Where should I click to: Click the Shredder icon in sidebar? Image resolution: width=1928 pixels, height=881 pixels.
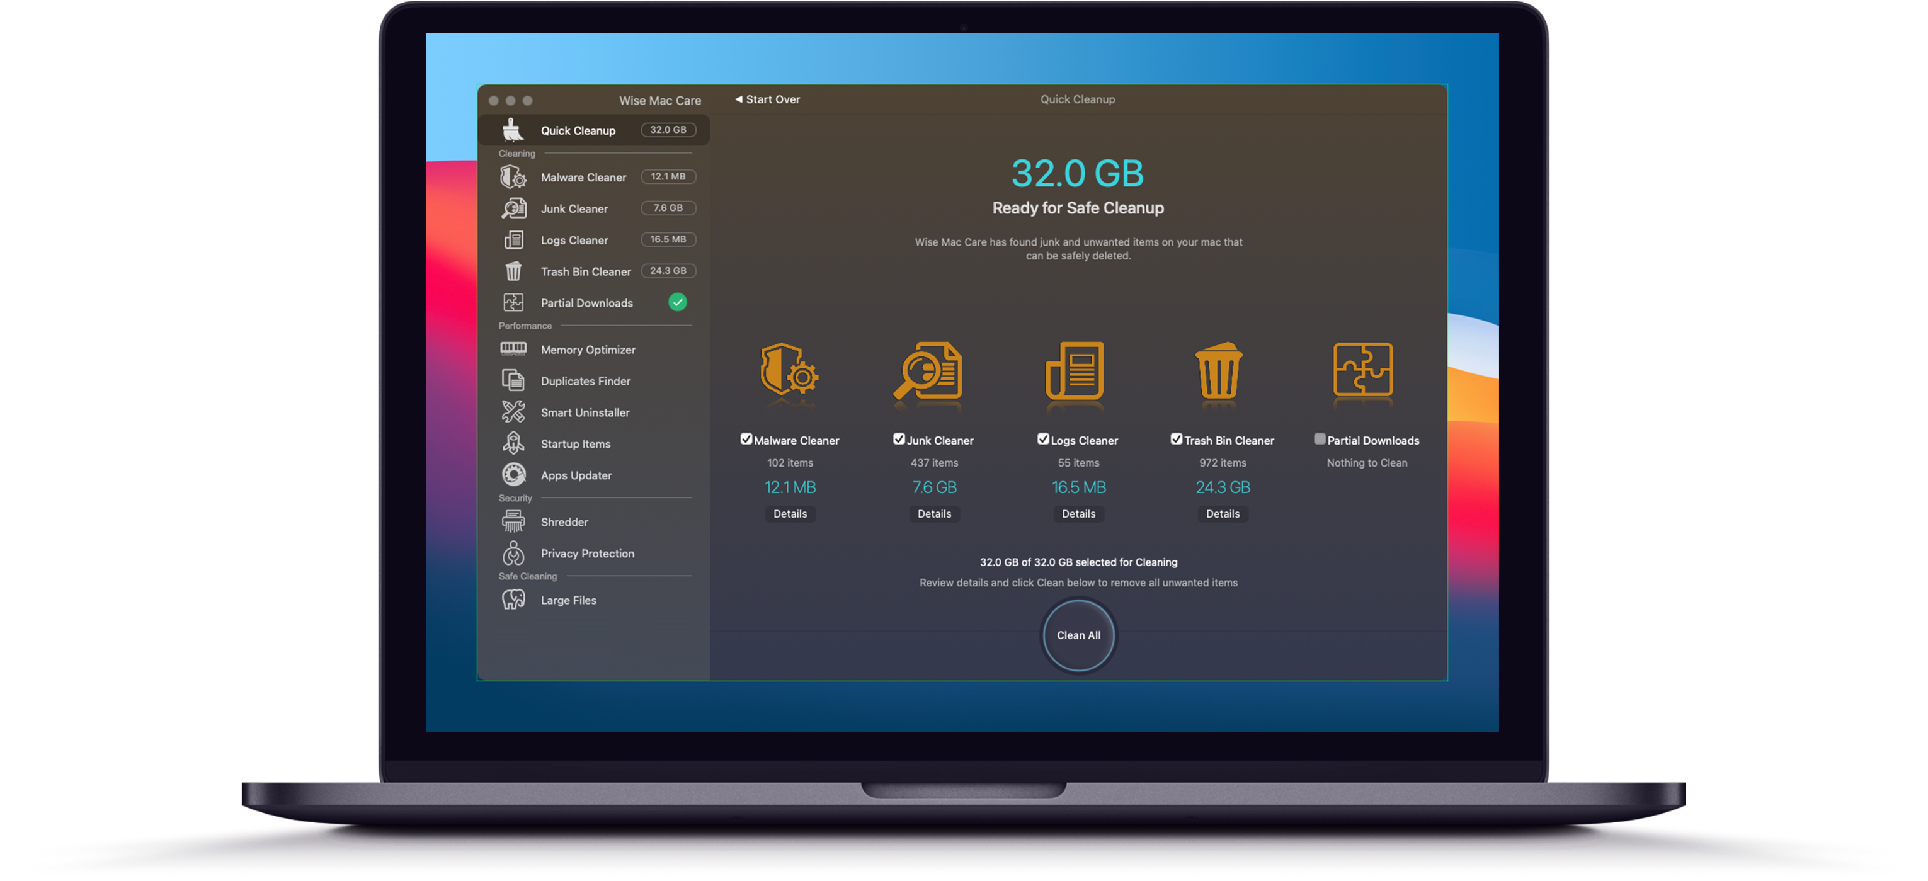[x=513, y=521]
